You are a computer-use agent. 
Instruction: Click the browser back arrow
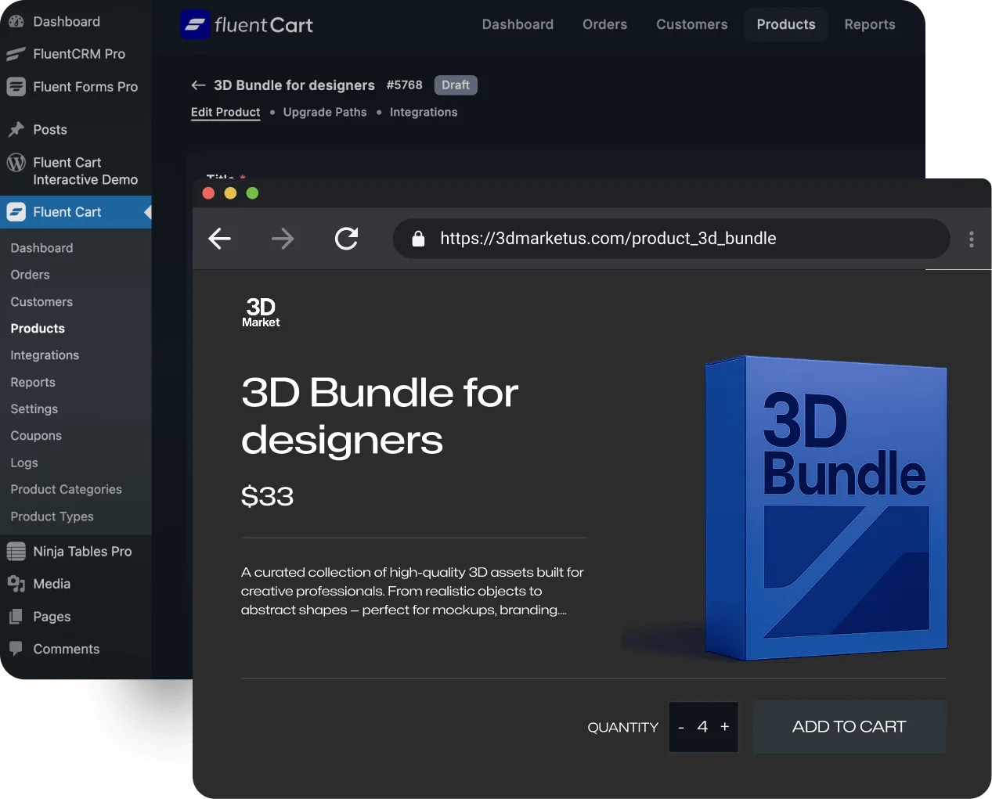pos(220,239)
